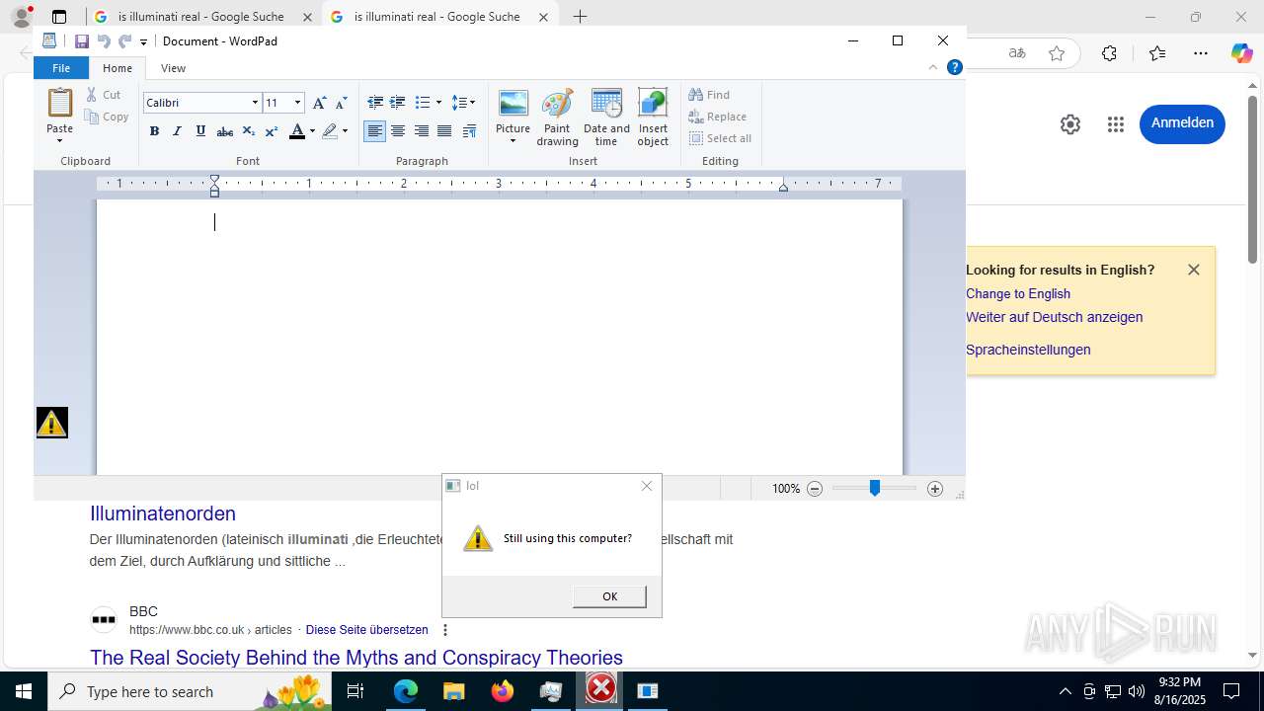Expand the Picture dropdown arrow
The height and width of the screenshot is (711, 1264).
pos(513,141)
